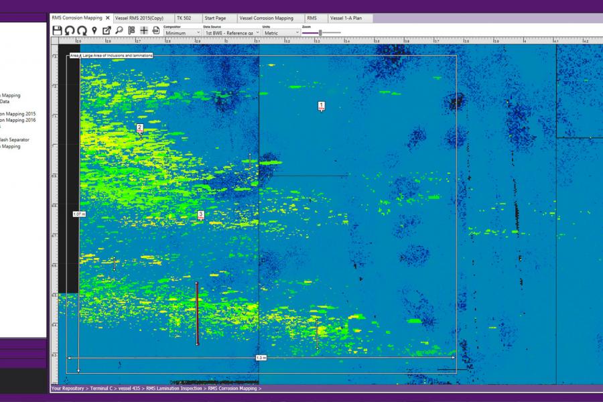The height and width of the screenshot is (402, 603).
Task: Click the 1.07 m vertical dimension label
Action: point(79,214)
